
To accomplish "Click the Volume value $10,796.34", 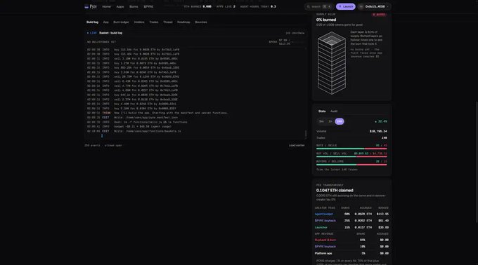I will [x=378, y=131].
